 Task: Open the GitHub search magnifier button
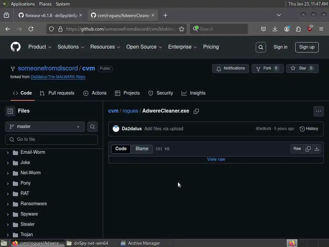(261, 47)
